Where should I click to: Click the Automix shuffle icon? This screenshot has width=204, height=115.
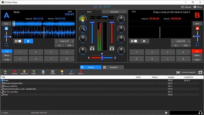(x=178, y=73)
